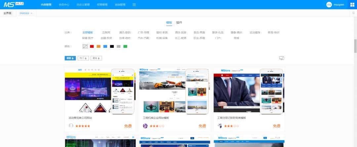Sort templates by 热门

pyautogui.click(x=83, y=58)
